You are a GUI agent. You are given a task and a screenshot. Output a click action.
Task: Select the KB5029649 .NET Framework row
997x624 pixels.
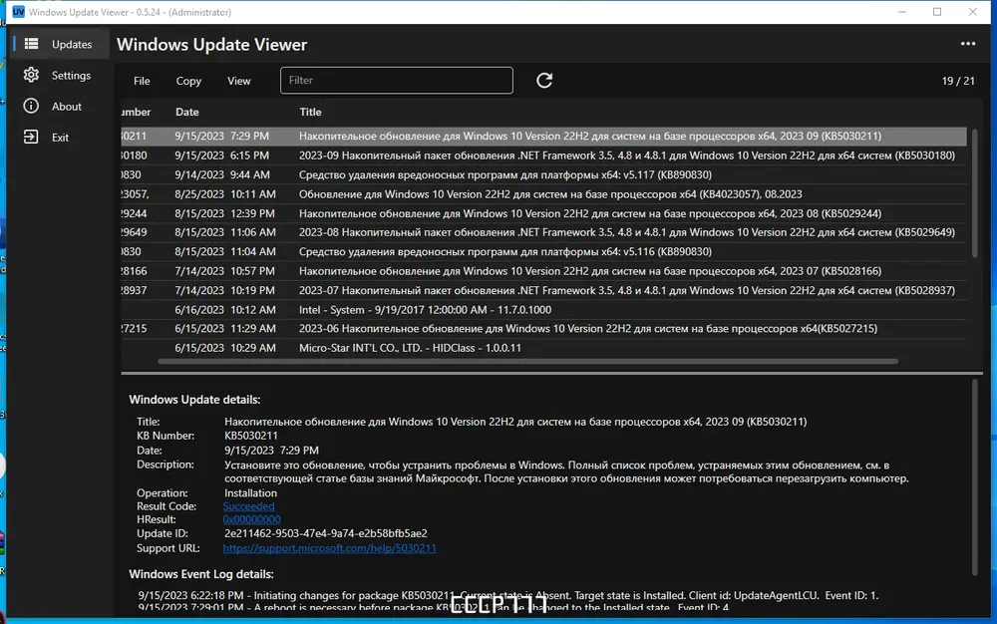coord(543,232)
